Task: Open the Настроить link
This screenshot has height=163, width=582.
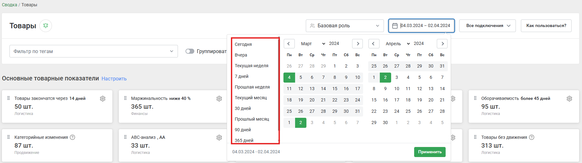Action: click(114, 79)
